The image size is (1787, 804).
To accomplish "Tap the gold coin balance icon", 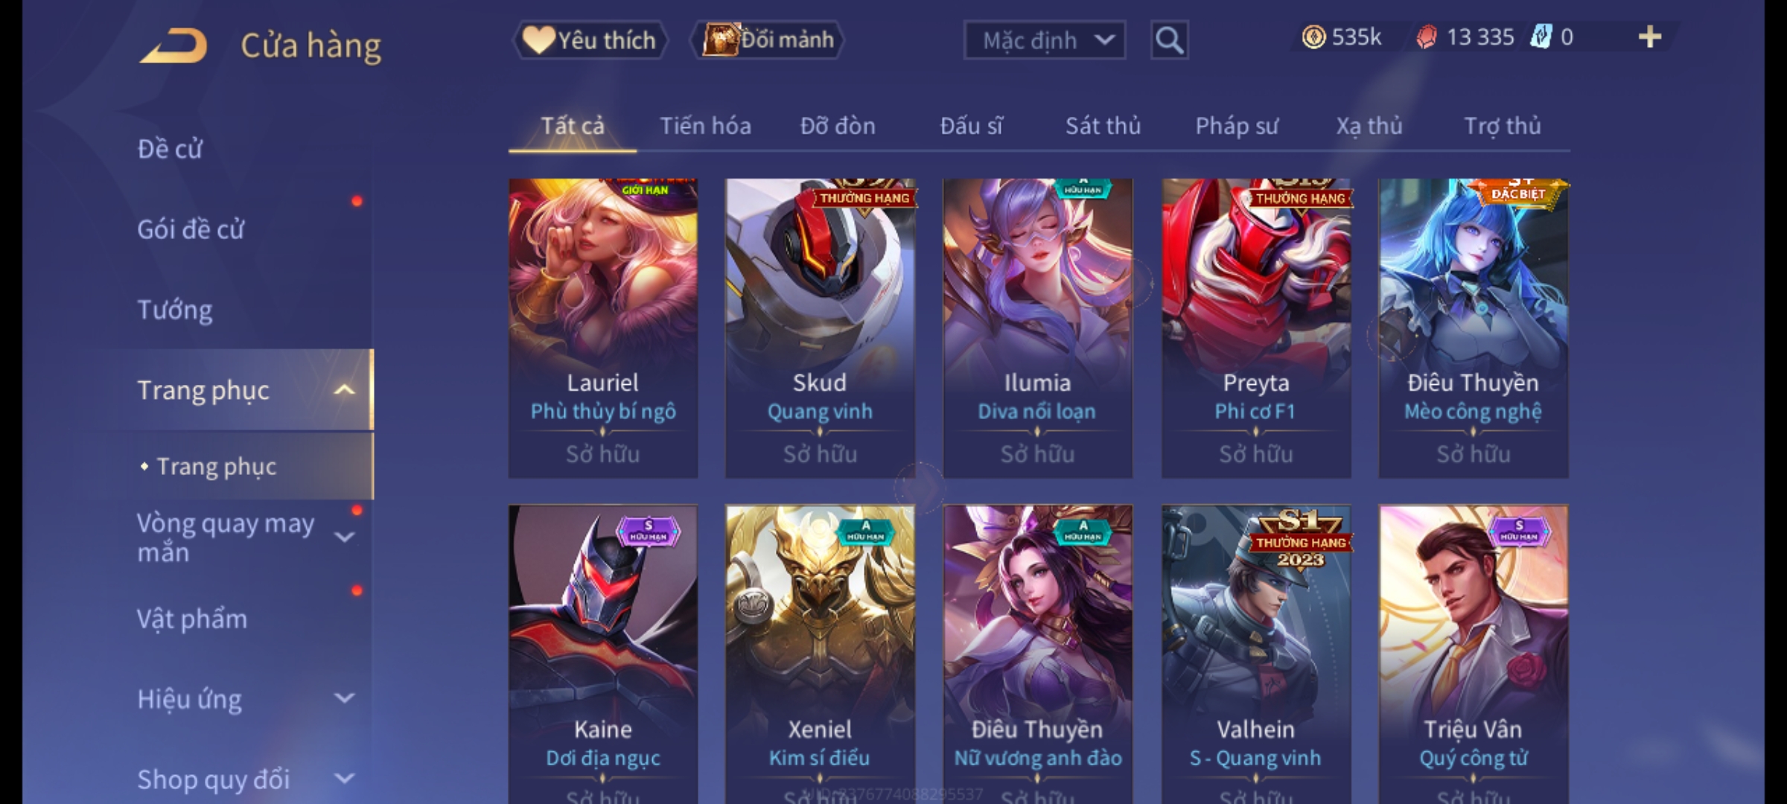I will tap(1313, 37).
